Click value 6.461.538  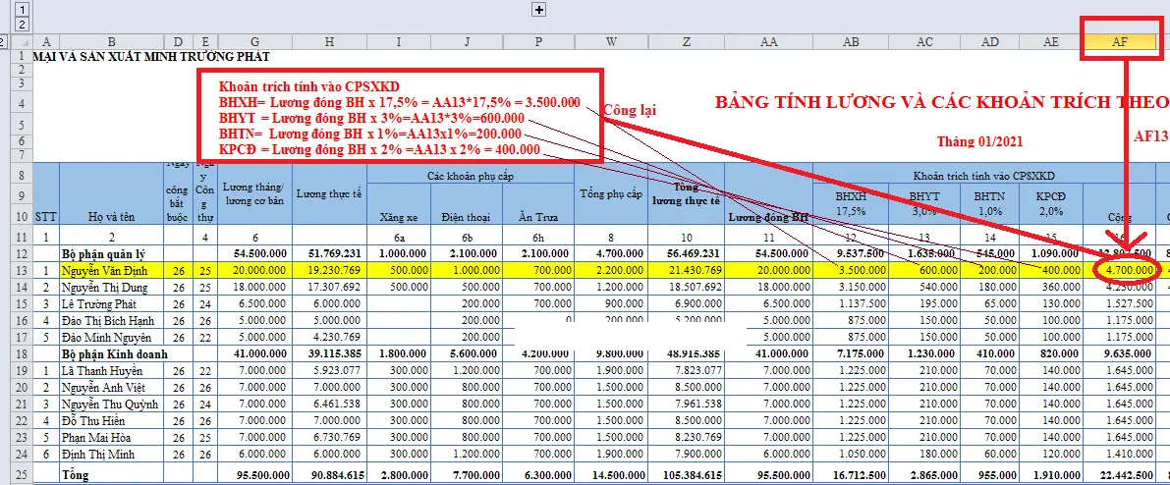pos(330,404)
